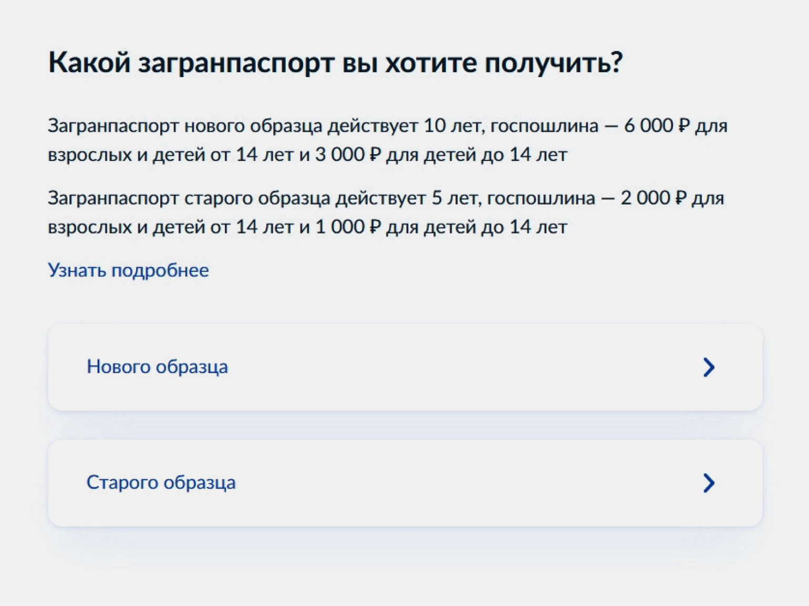Click the 1 000 children's fee amount
The width and height of the screenshot is (809, 606).
click(x=339, y=227)
